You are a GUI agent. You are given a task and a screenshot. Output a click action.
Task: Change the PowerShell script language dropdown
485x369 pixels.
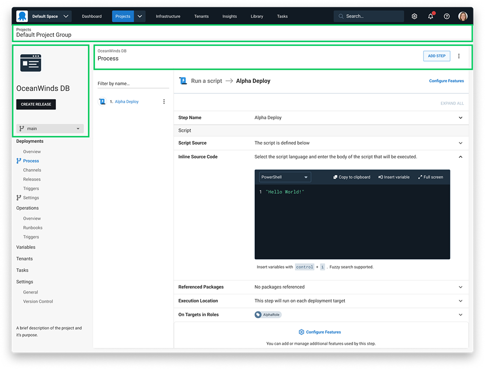(x=284, y=177)
